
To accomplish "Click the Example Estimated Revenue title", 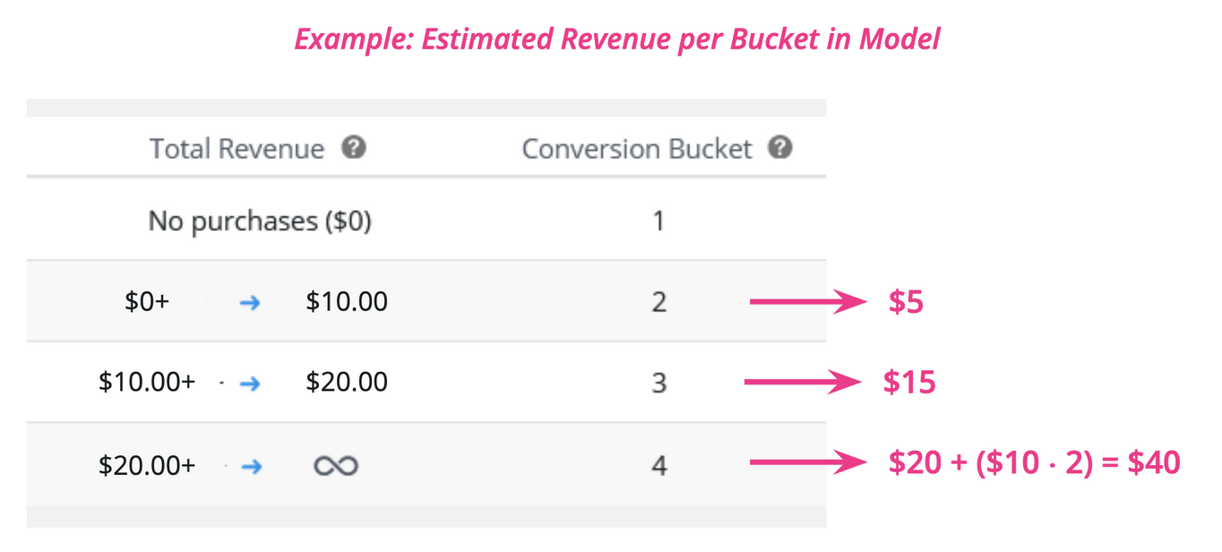I will (x=617, y=39).
